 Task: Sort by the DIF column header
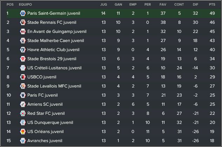tap(195, 5)
